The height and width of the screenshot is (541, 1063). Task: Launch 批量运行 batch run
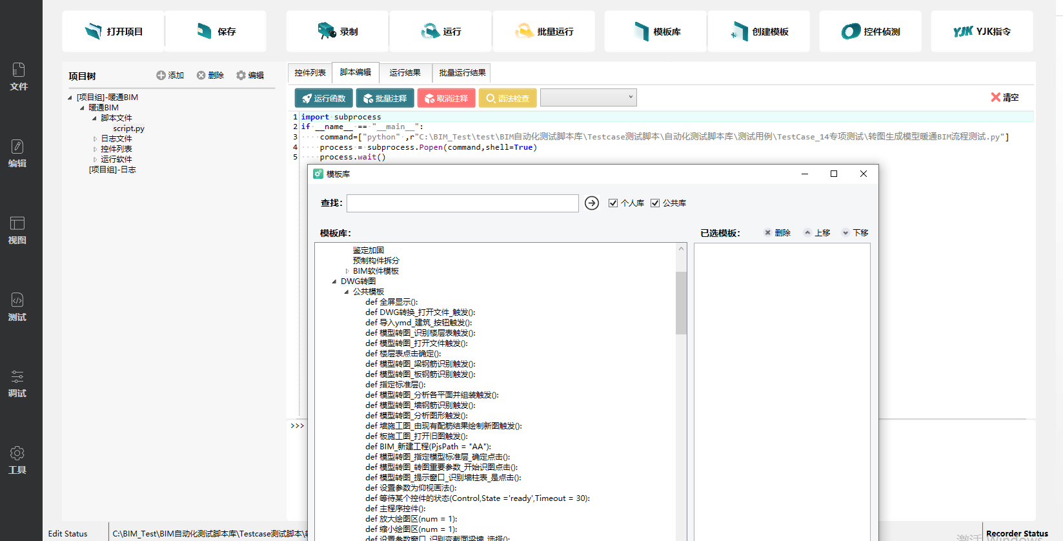543,31
